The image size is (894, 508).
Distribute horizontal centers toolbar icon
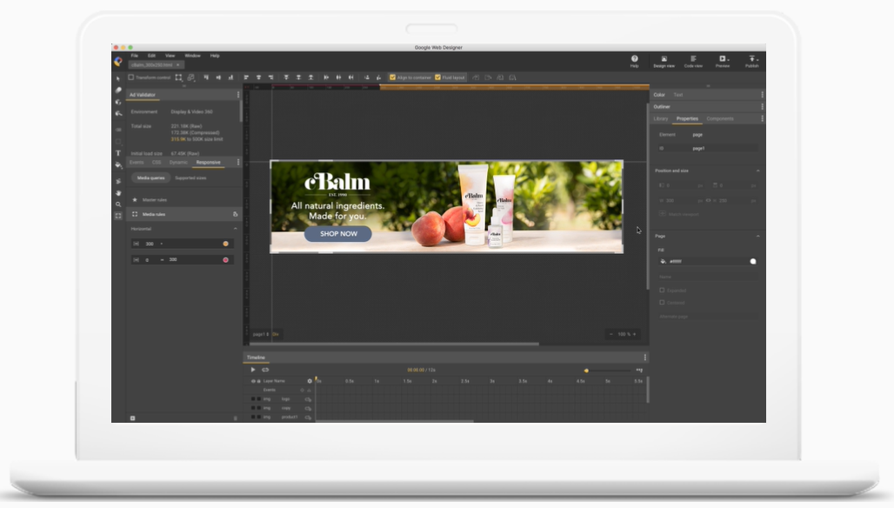point(338,77)
